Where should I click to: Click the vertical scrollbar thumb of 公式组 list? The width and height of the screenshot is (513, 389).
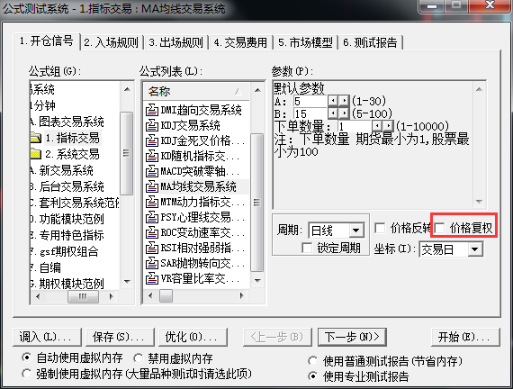tap(126, 153)
